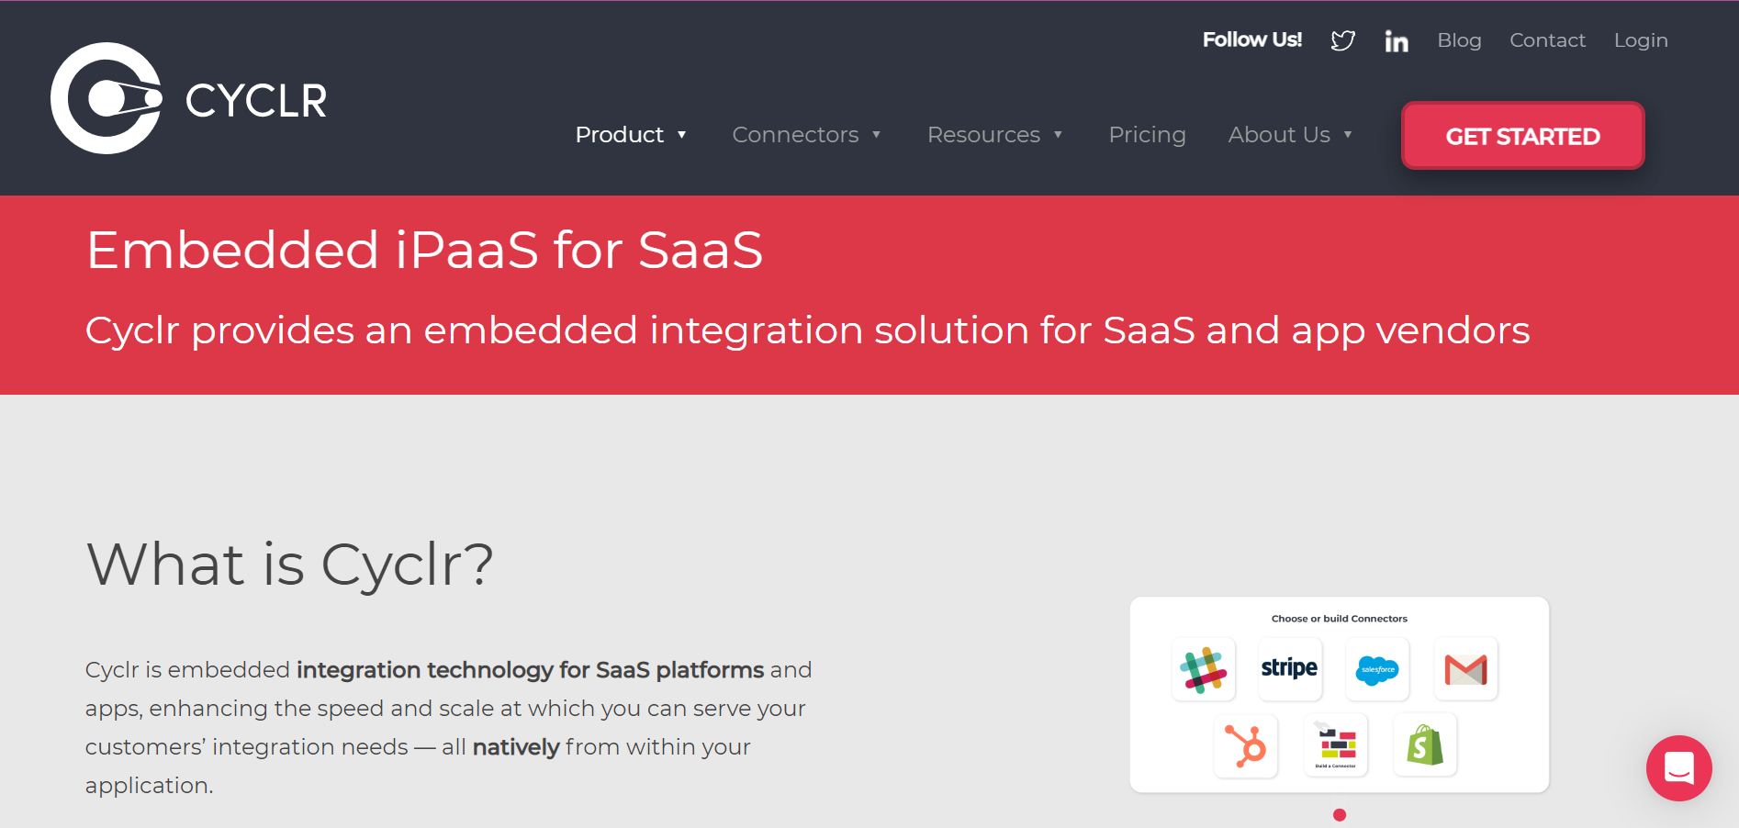
Task: Open the Blog section
Action: point(1459,40)
